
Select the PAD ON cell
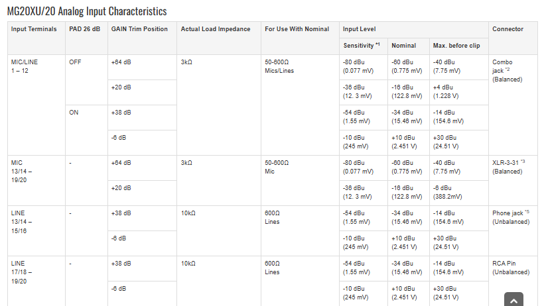(86, 130)
